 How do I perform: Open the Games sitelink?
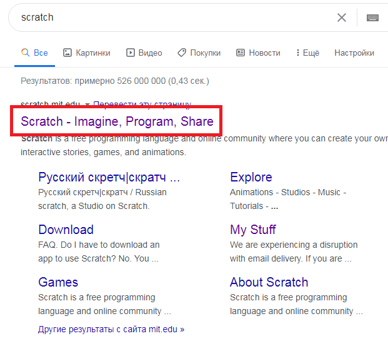coord(58,282)
